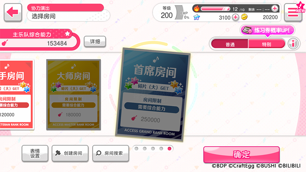Switch to the 特别 room mode

(x=266, y=44)
